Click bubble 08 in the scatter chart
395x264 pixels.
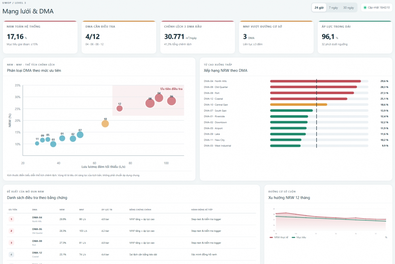point(150,103)
